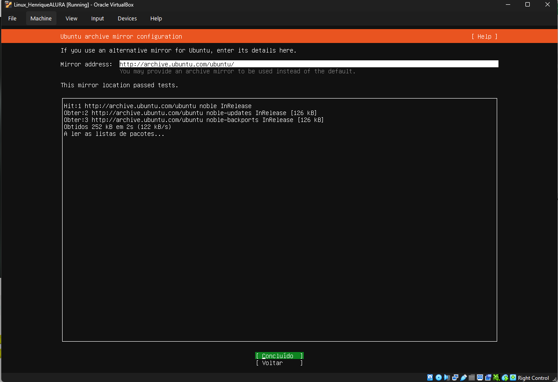
Task: Click the recording icon in status bar
Action: point(488,378)
